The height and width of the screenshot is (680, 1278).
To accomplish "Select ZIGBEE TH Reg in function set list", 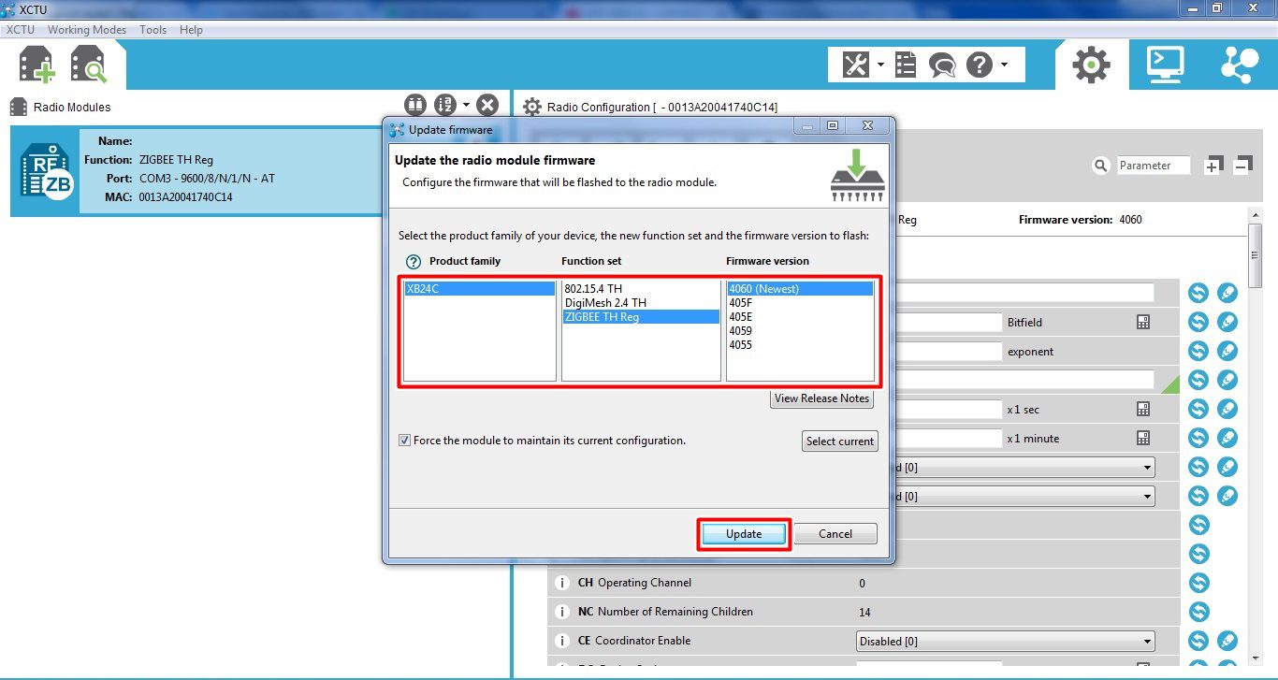I will click(x=641, y=317).
